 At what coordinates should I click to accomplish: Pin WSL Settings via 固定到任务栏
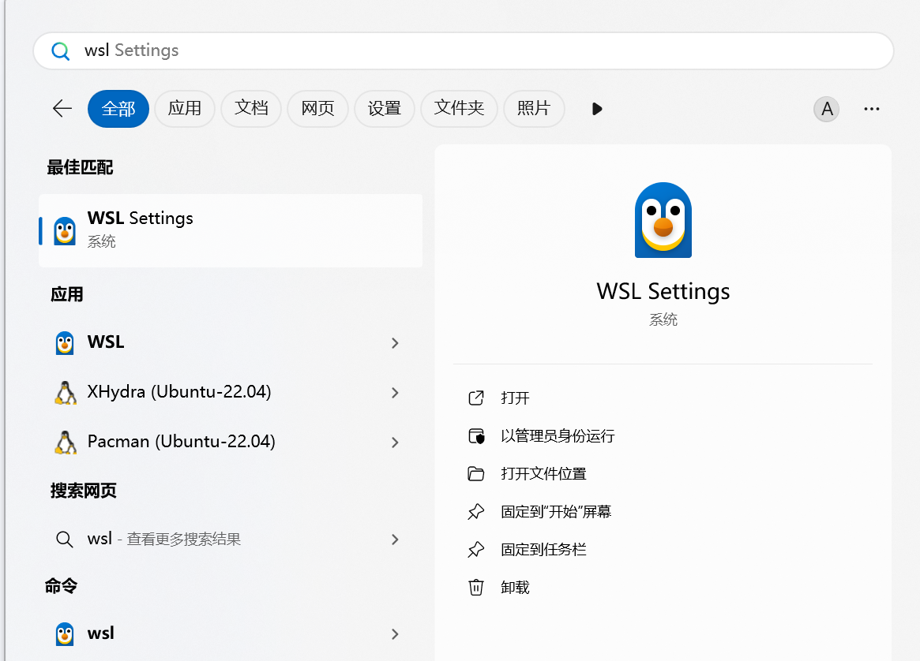pos(543,550)
